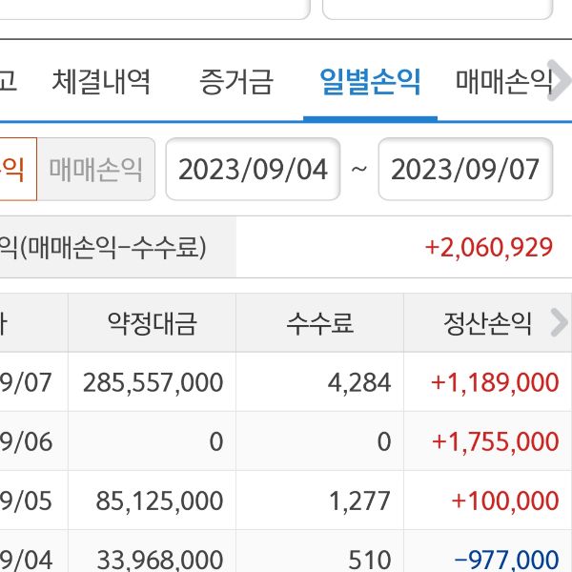This screenshot has height=572, width=572.
Task: Open the end date field 2023/09/07
Action: pyautogui.click(x=465, y=170)
